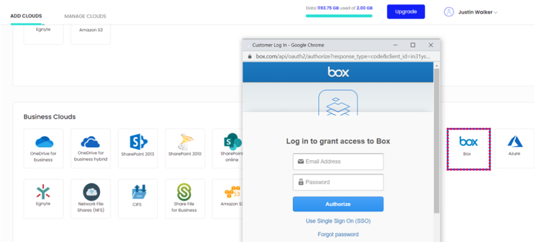Image resolution: width=535 pixels, height=242 pixels.
Task: Click the Egnyte tile at top
Action: 43,34
